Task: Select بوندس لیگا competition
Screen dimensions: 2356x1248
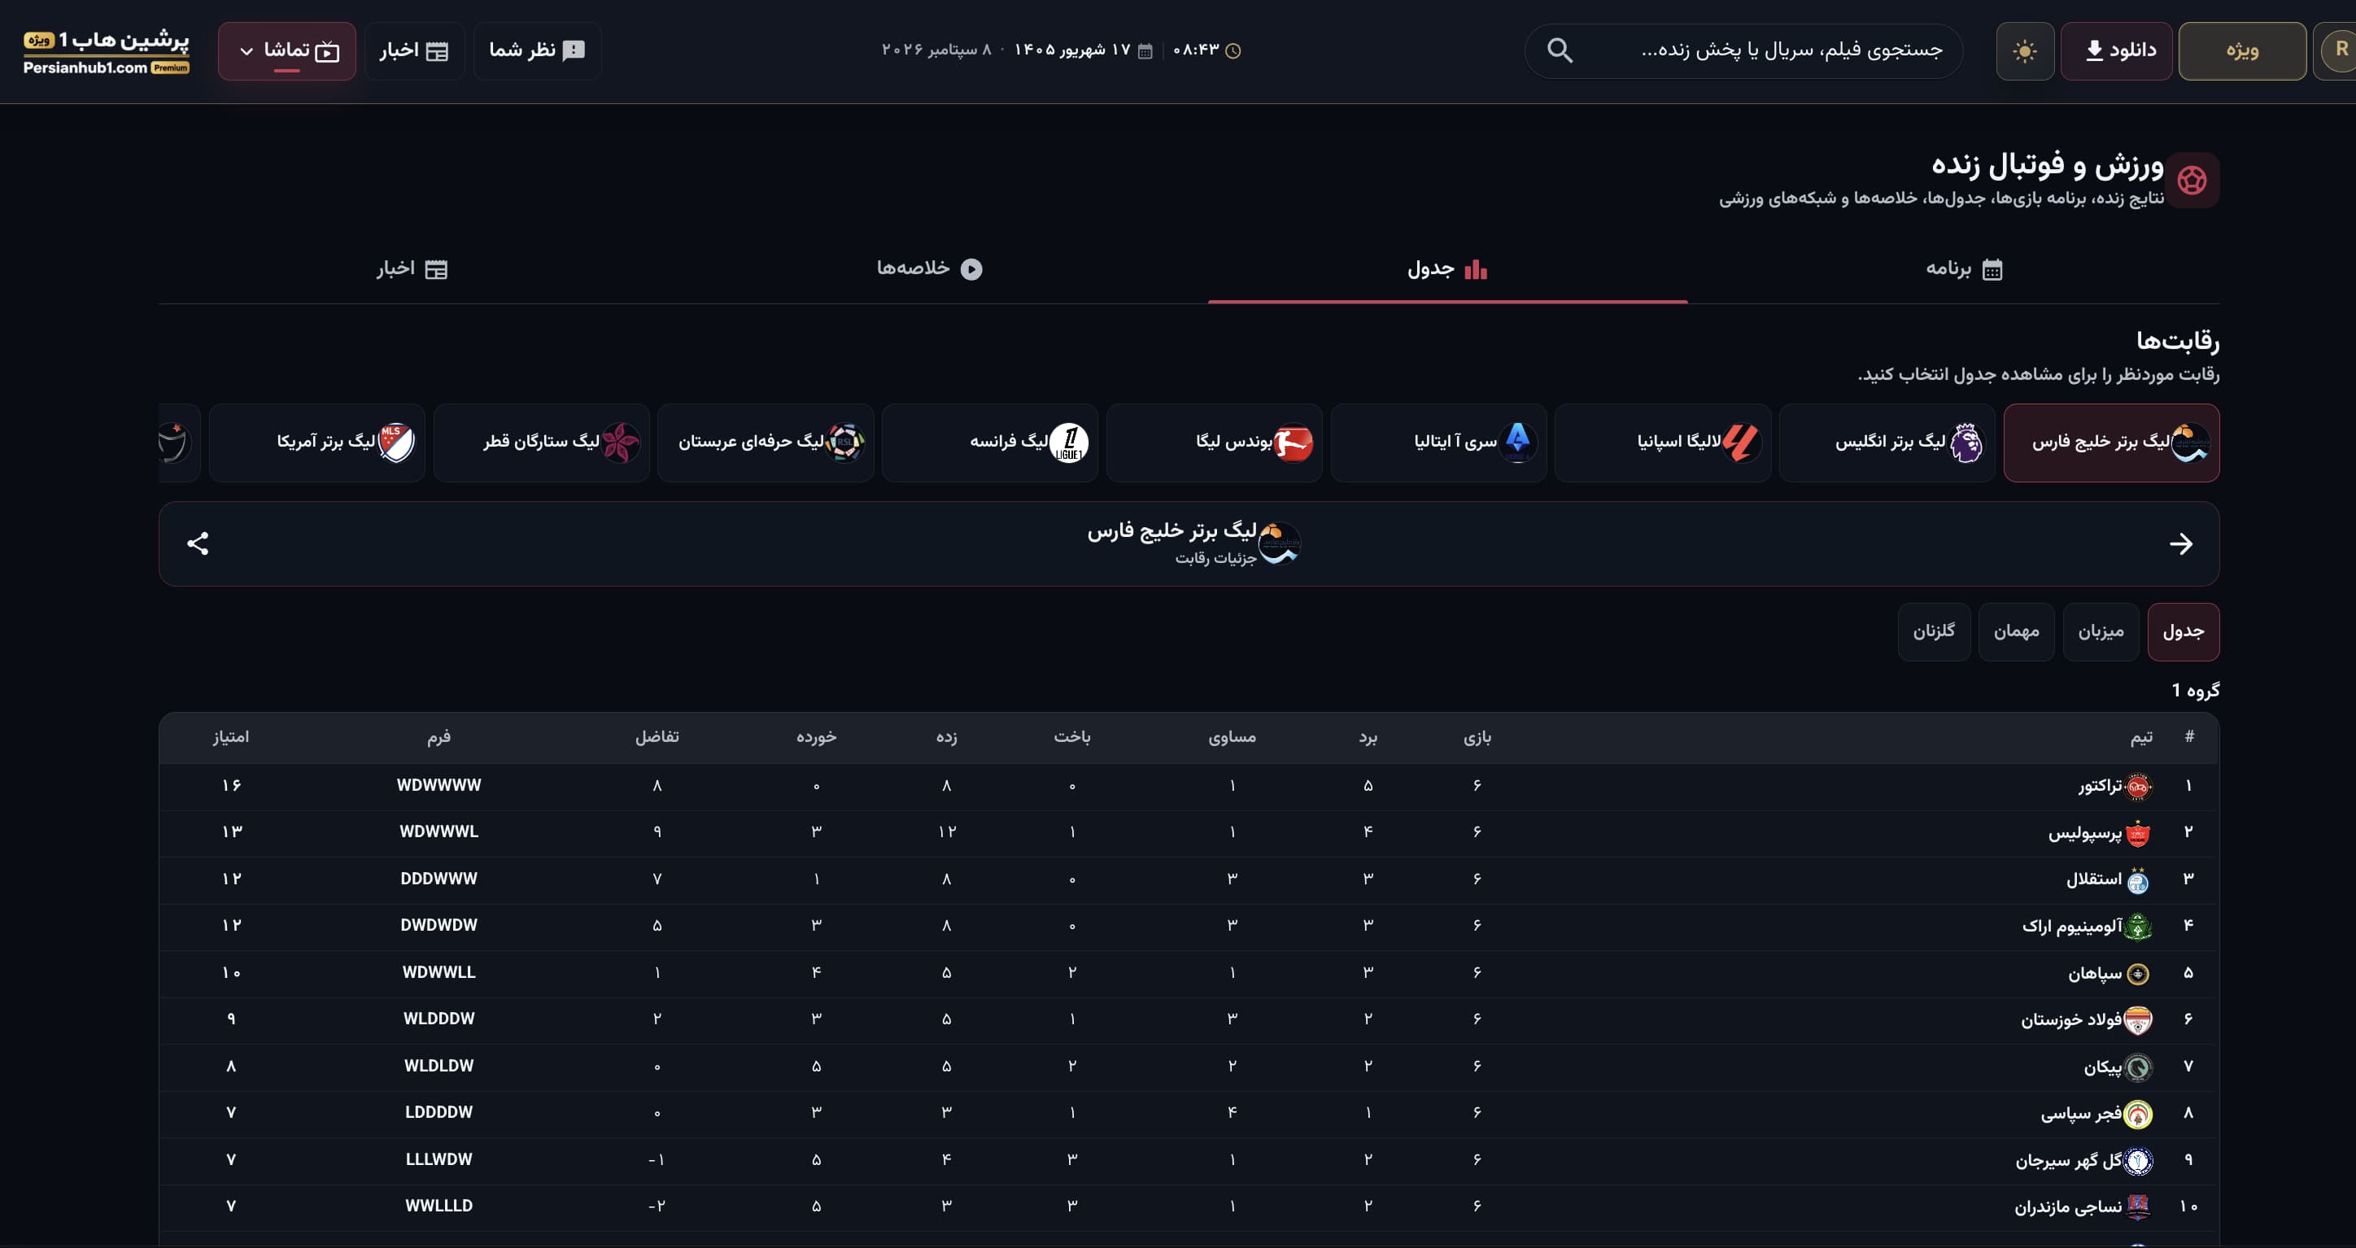Action: [x=1215, y=443]
